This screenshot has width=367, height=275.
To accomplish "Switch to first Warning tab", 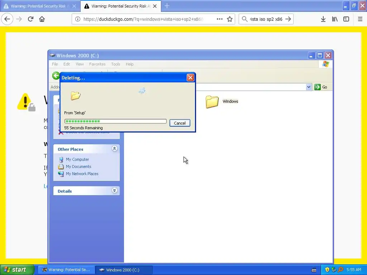I will point(40,6).
